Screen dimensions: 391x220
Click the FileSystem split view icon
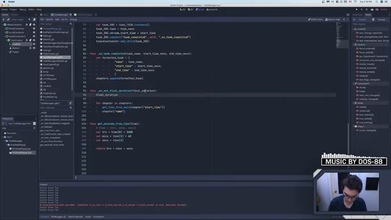(34, 123)
